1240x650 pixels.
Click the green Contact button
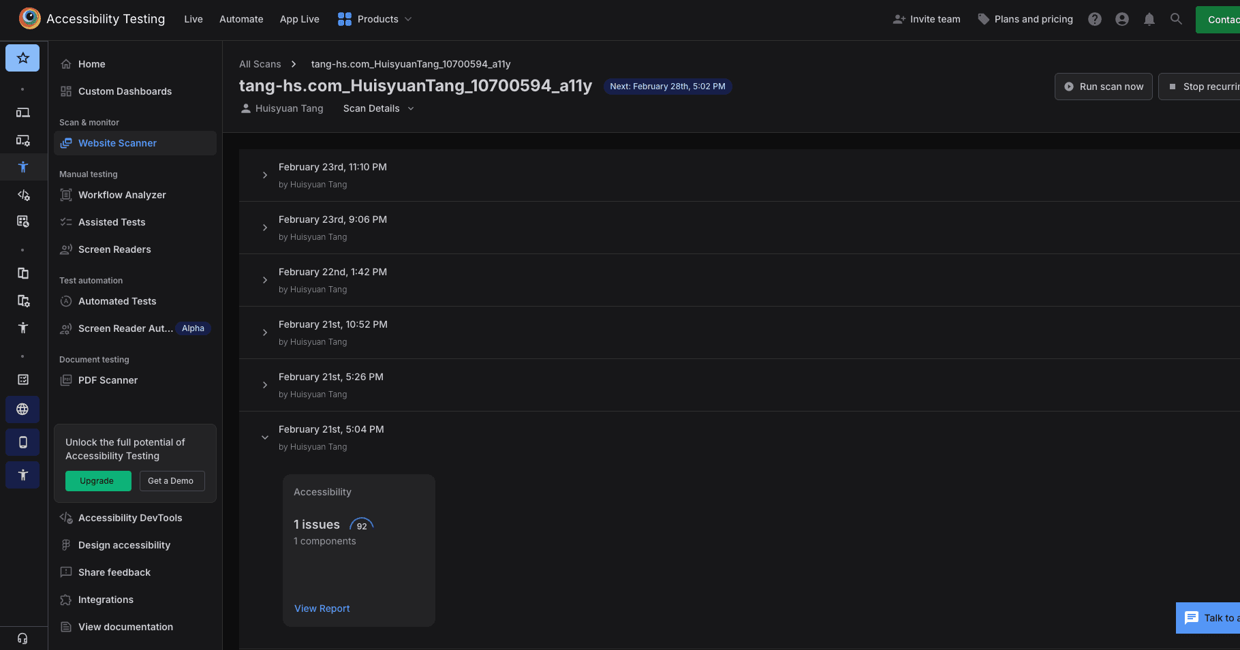1218,20
